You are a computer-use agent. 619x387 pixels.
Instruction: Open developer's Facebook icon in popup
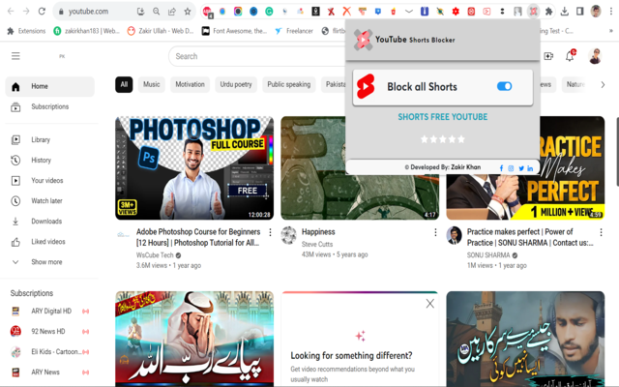501,168
